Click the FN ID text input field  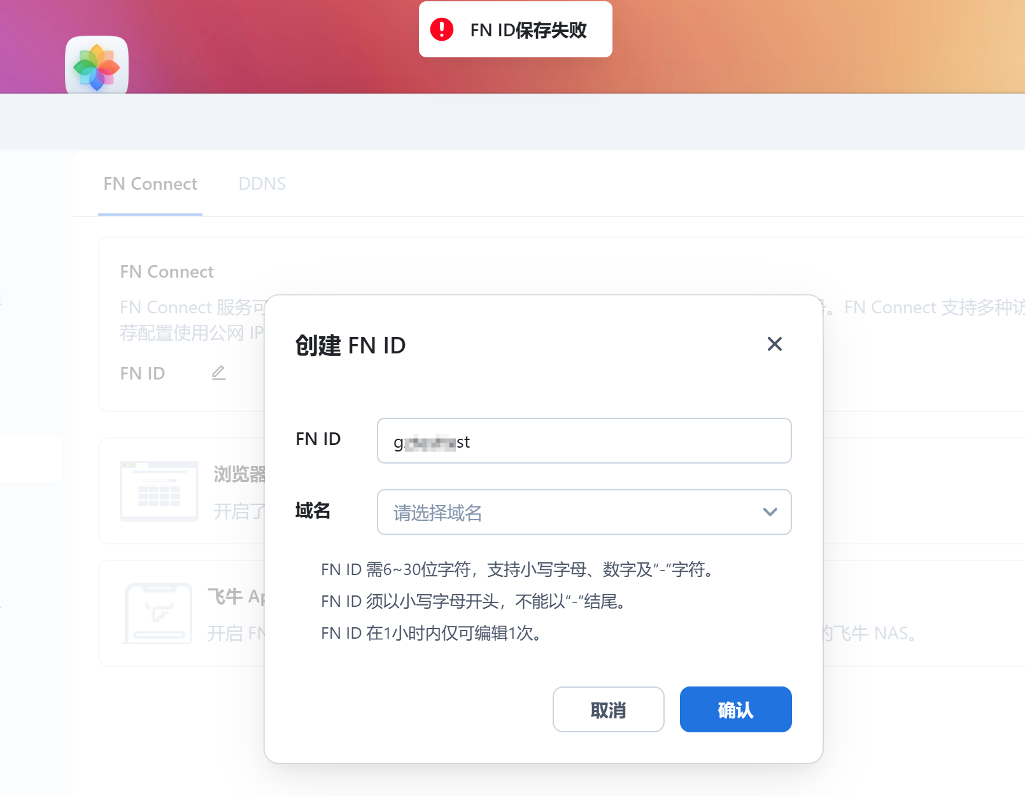tap(584, 441)
